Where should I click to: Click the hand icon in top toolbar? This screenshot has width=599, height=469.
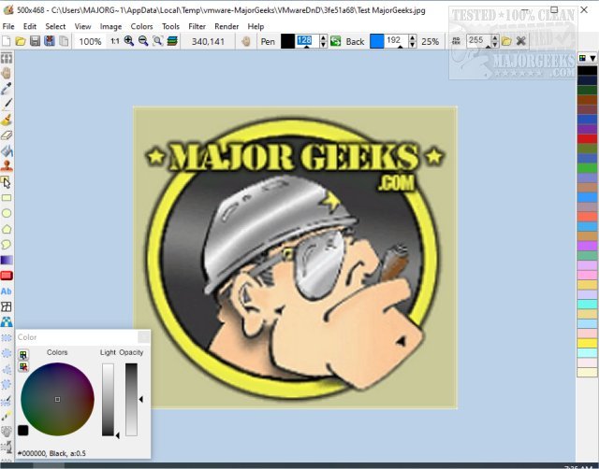pos(246,41)
